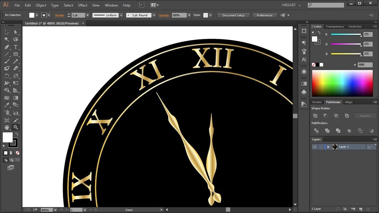Open Uniform variable width profile dropdown
The height and width of the screenshot is (213, 379).
121,15
